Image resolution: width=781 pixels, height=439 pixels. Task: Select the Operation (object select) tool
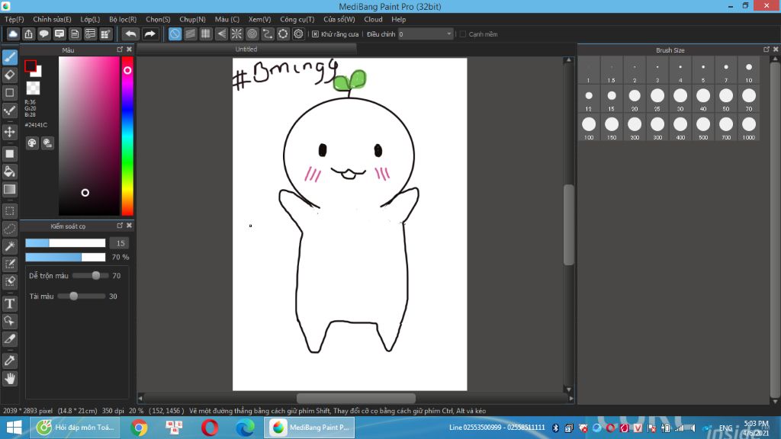(9, 321)
